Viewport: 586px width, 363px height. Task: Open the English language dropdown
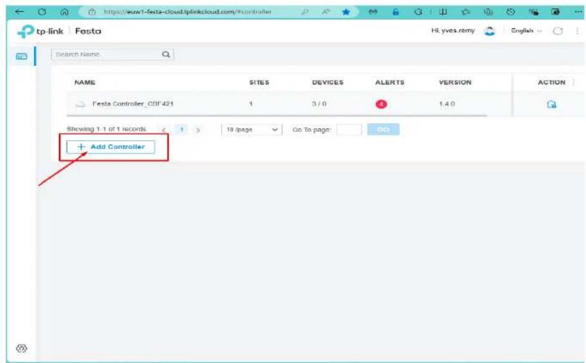click(526, 31)
